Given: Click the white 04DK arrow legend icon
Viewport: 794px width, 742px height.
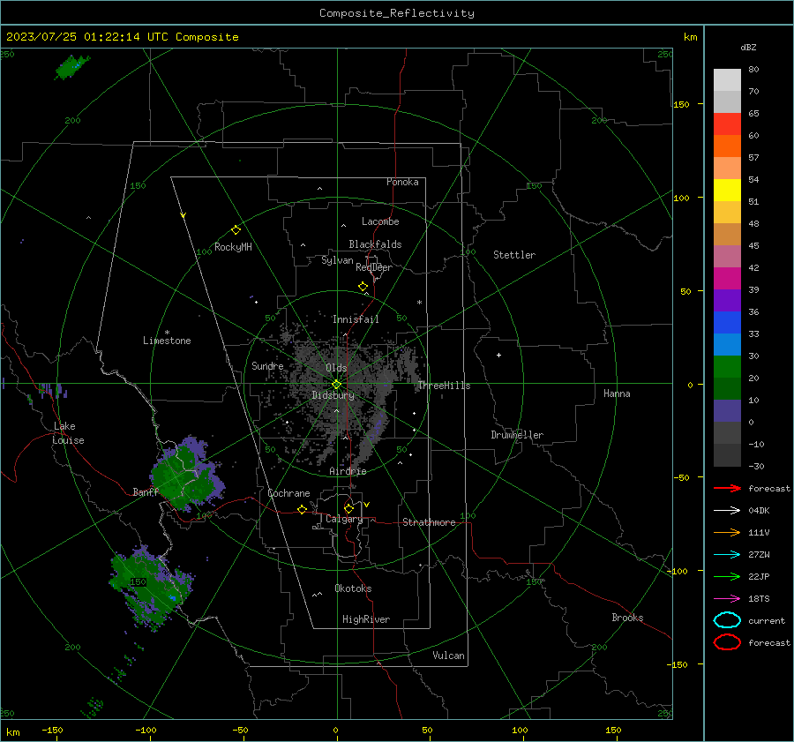Looking at the screenshot, I should [727, 510].
